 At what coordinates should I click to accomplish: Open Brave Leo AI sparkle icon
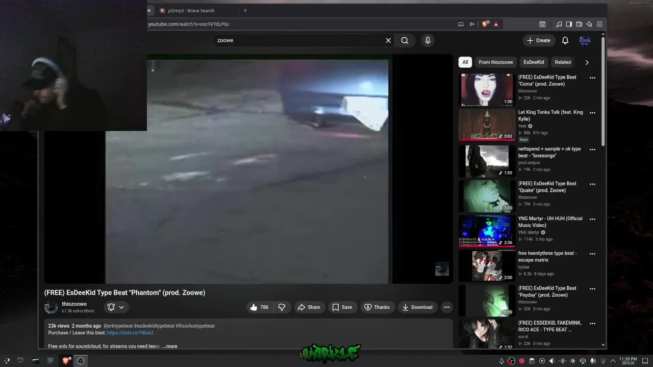[x=589, y=24]
